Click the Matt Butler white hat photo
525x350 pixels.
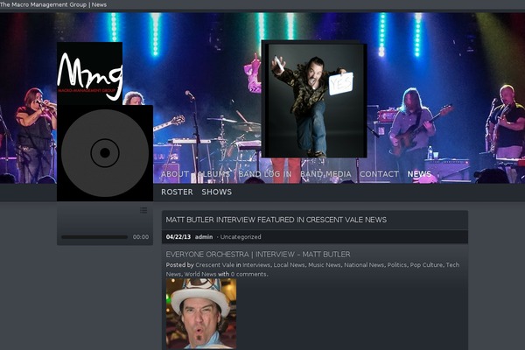pyautogui.click(x=201, y=314)
